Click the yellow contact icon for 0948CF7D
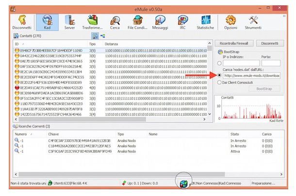This screenshot has width=296, height=196. [x=17, y=50]
